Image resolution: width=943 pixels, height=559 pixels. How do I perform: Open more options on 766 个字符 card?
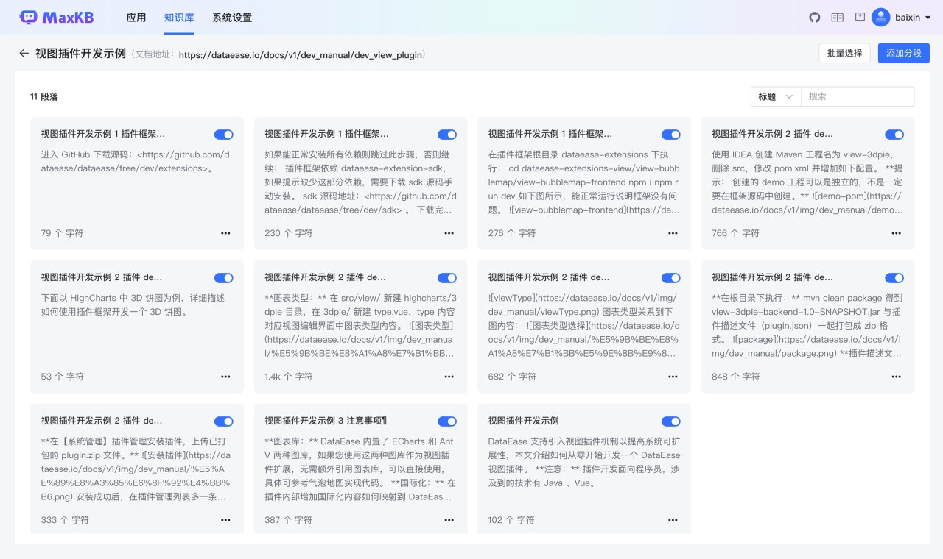(896, 233)
